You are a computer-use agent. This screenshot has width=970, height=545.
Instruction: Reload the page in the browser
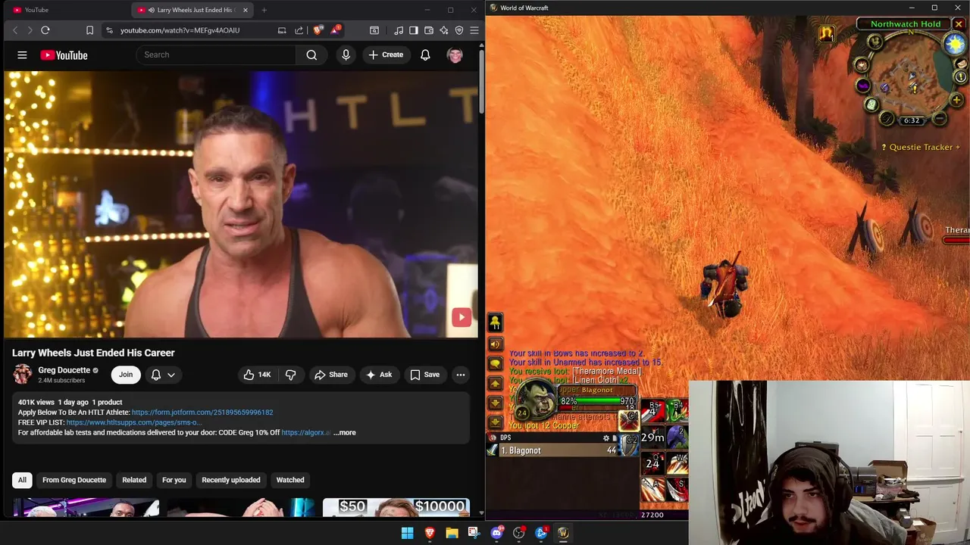[45, 30]
